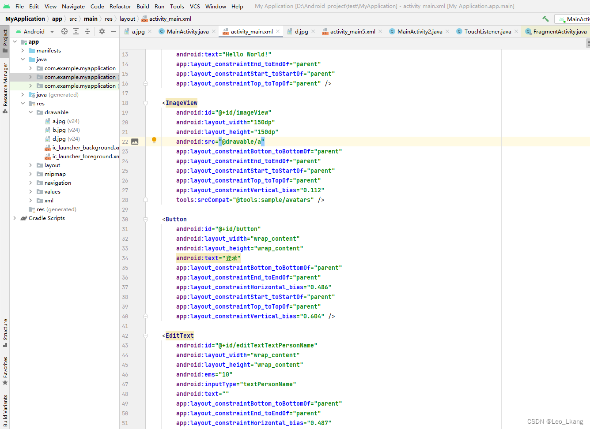Click the android:src="@drawable/a" line
This screenshot has width=590, height=429.
pos(220,142)
